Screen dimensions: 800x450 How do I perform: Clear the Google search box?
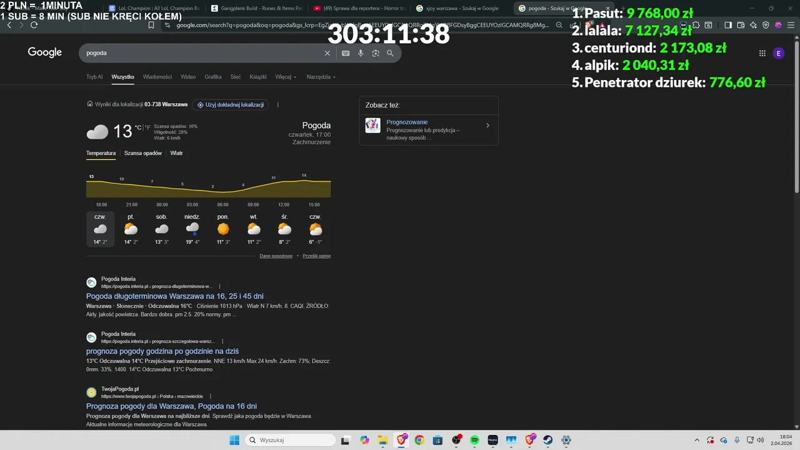(x=327, y=53)
